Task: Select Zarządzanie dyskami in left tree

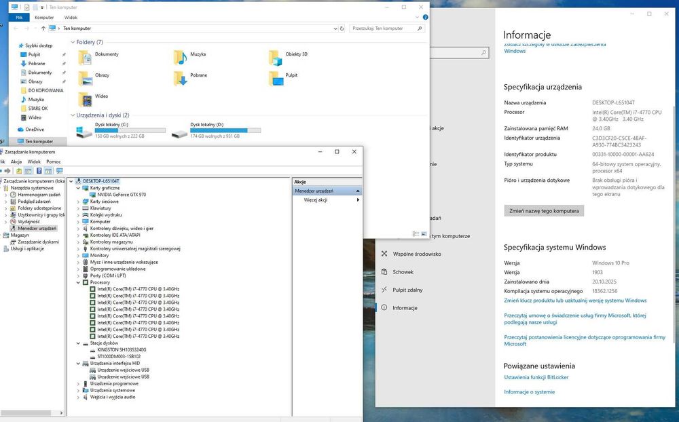Action: point(38,242)
